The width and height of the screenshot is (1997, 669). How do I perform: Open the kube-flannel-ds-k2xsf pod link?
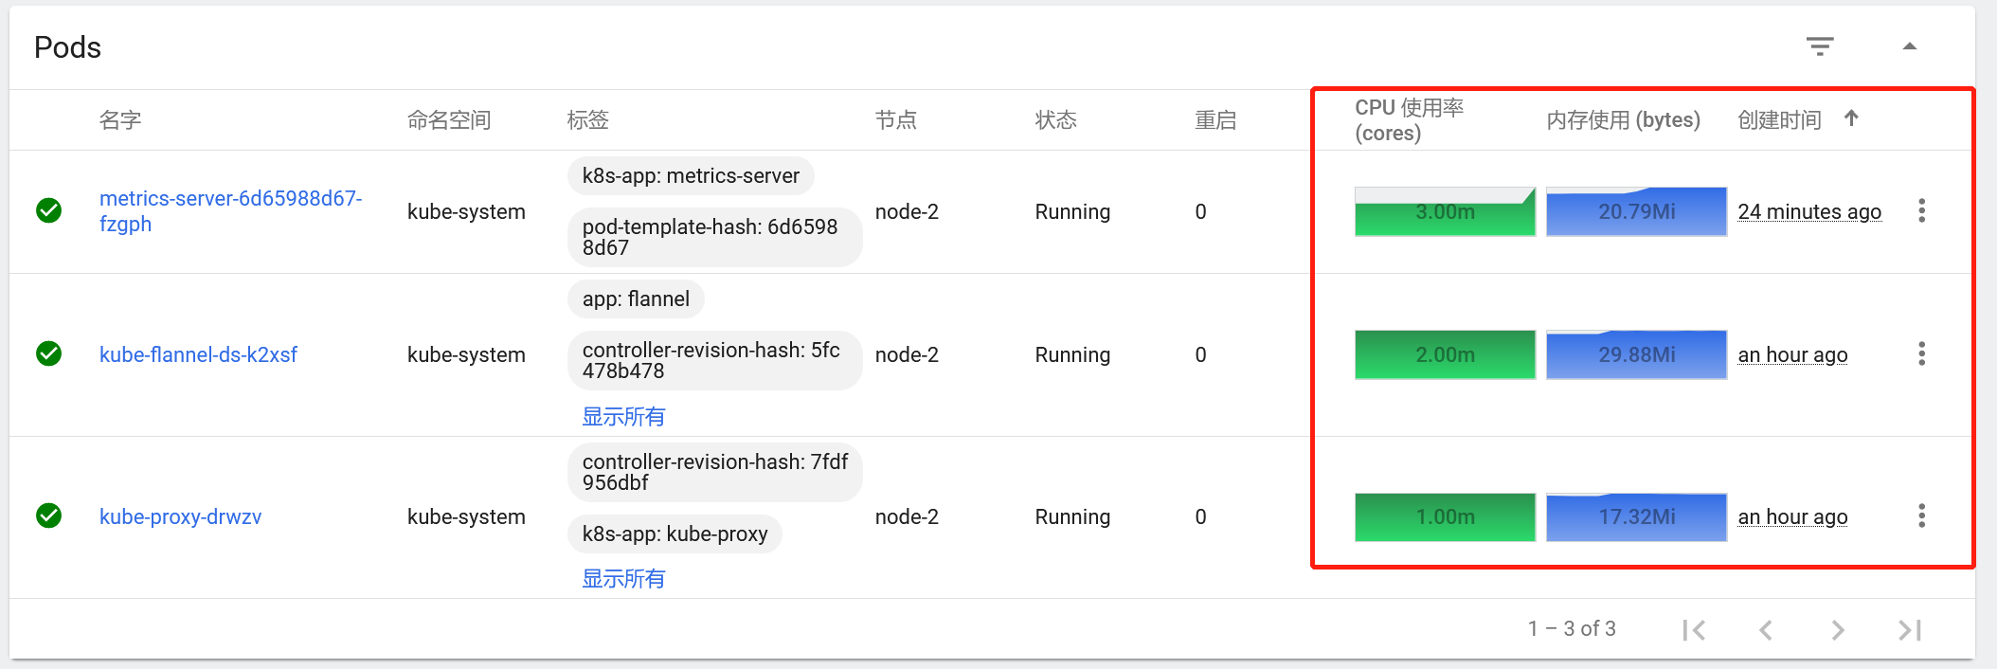click(198, 354)
